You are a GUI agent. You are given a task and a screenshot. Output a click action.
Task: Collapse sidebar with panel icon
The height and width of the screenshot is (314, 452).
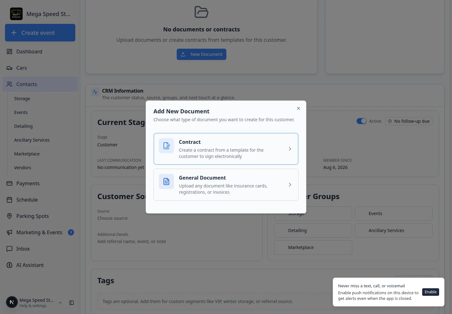pyautogui.click(x=72, y=303)
